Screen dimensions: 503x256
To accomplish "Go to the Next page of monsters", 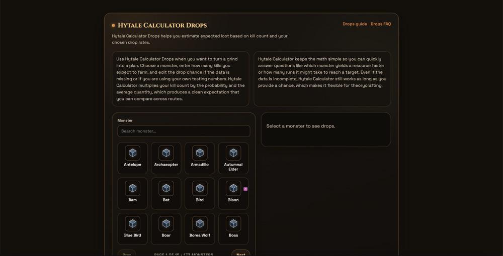I will [240, 253].
